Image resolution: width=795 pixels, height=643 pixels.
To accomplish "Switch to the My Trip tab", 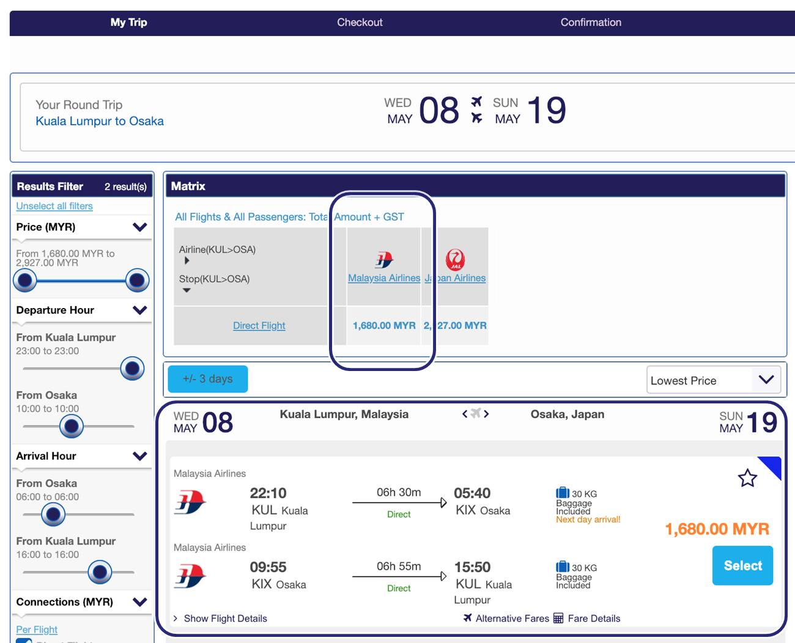I will [128, 22].
